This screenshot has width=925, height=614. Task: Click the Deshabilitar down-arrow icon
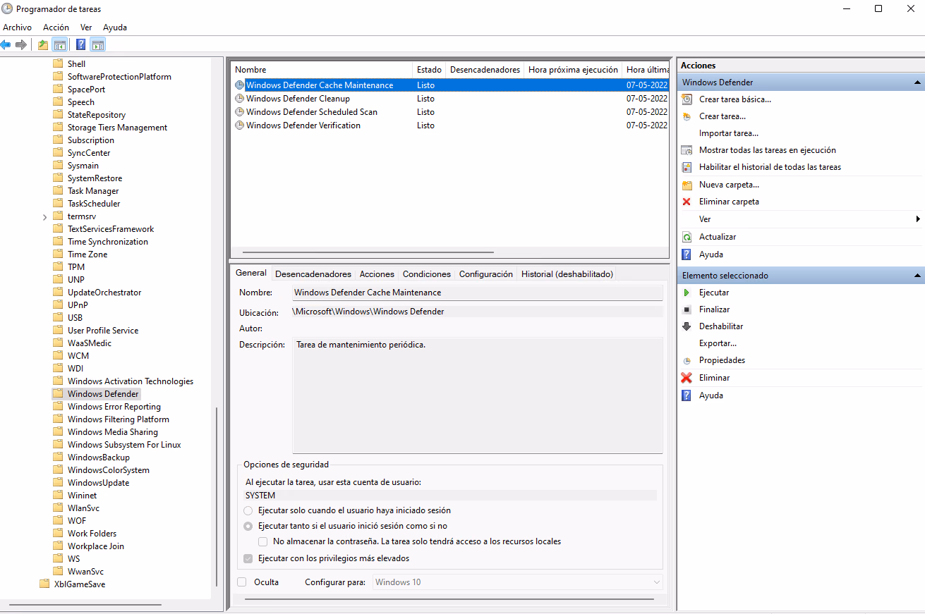coord(687,326)
